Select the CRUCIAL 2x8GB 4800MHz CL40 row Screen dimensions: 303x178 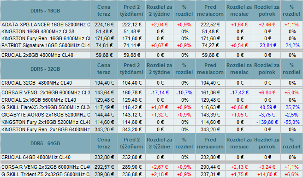(x=151, y=55)
